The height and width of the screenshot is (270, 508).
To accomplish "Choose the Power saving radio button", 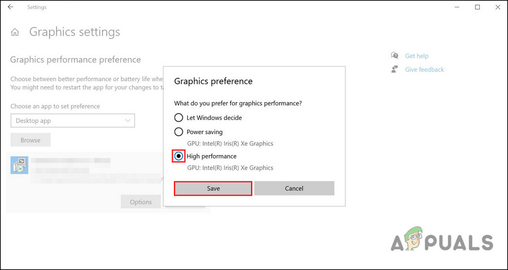I will point(178,132).
